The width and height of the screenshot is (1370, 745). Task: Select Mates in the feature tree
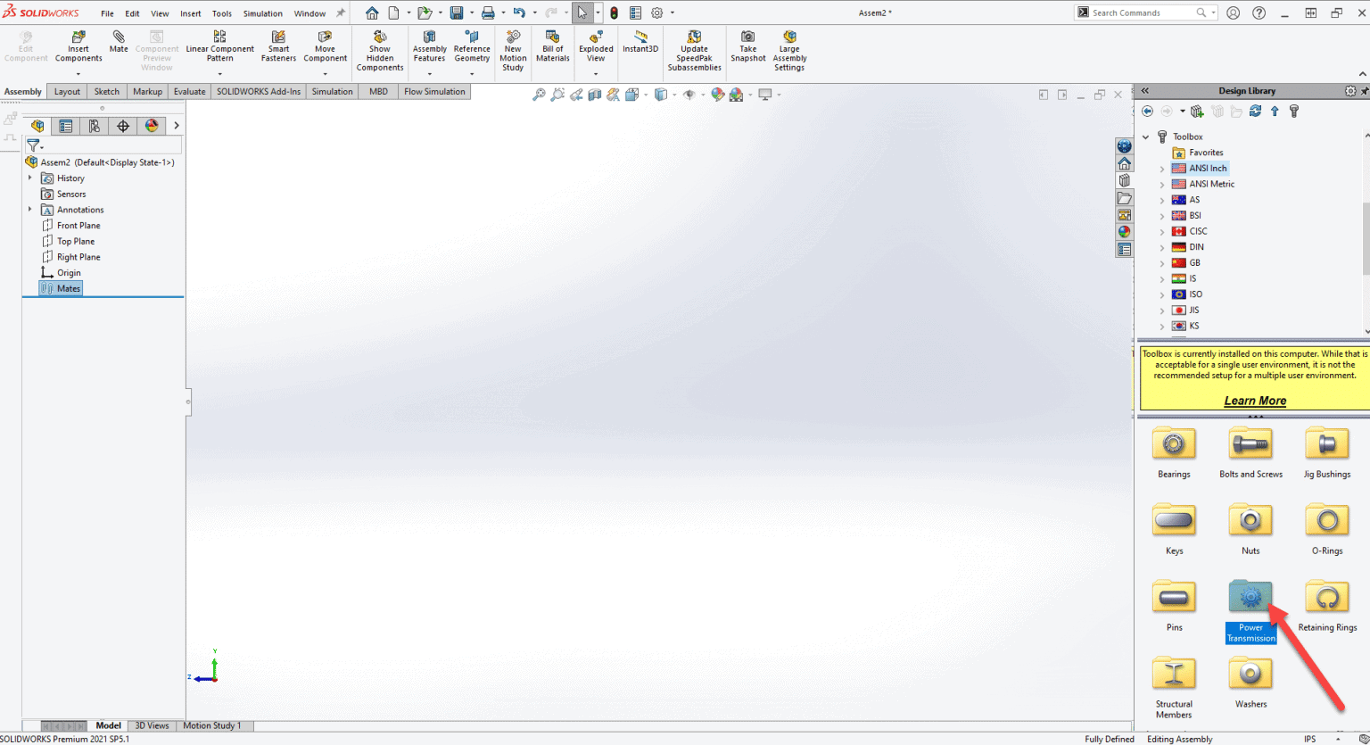pyautogui.click(x=61, y=288)
